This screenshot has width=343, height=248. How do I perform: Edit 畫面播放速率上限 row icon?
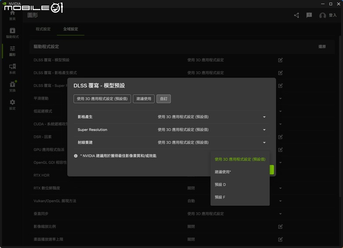pos(280,239)
